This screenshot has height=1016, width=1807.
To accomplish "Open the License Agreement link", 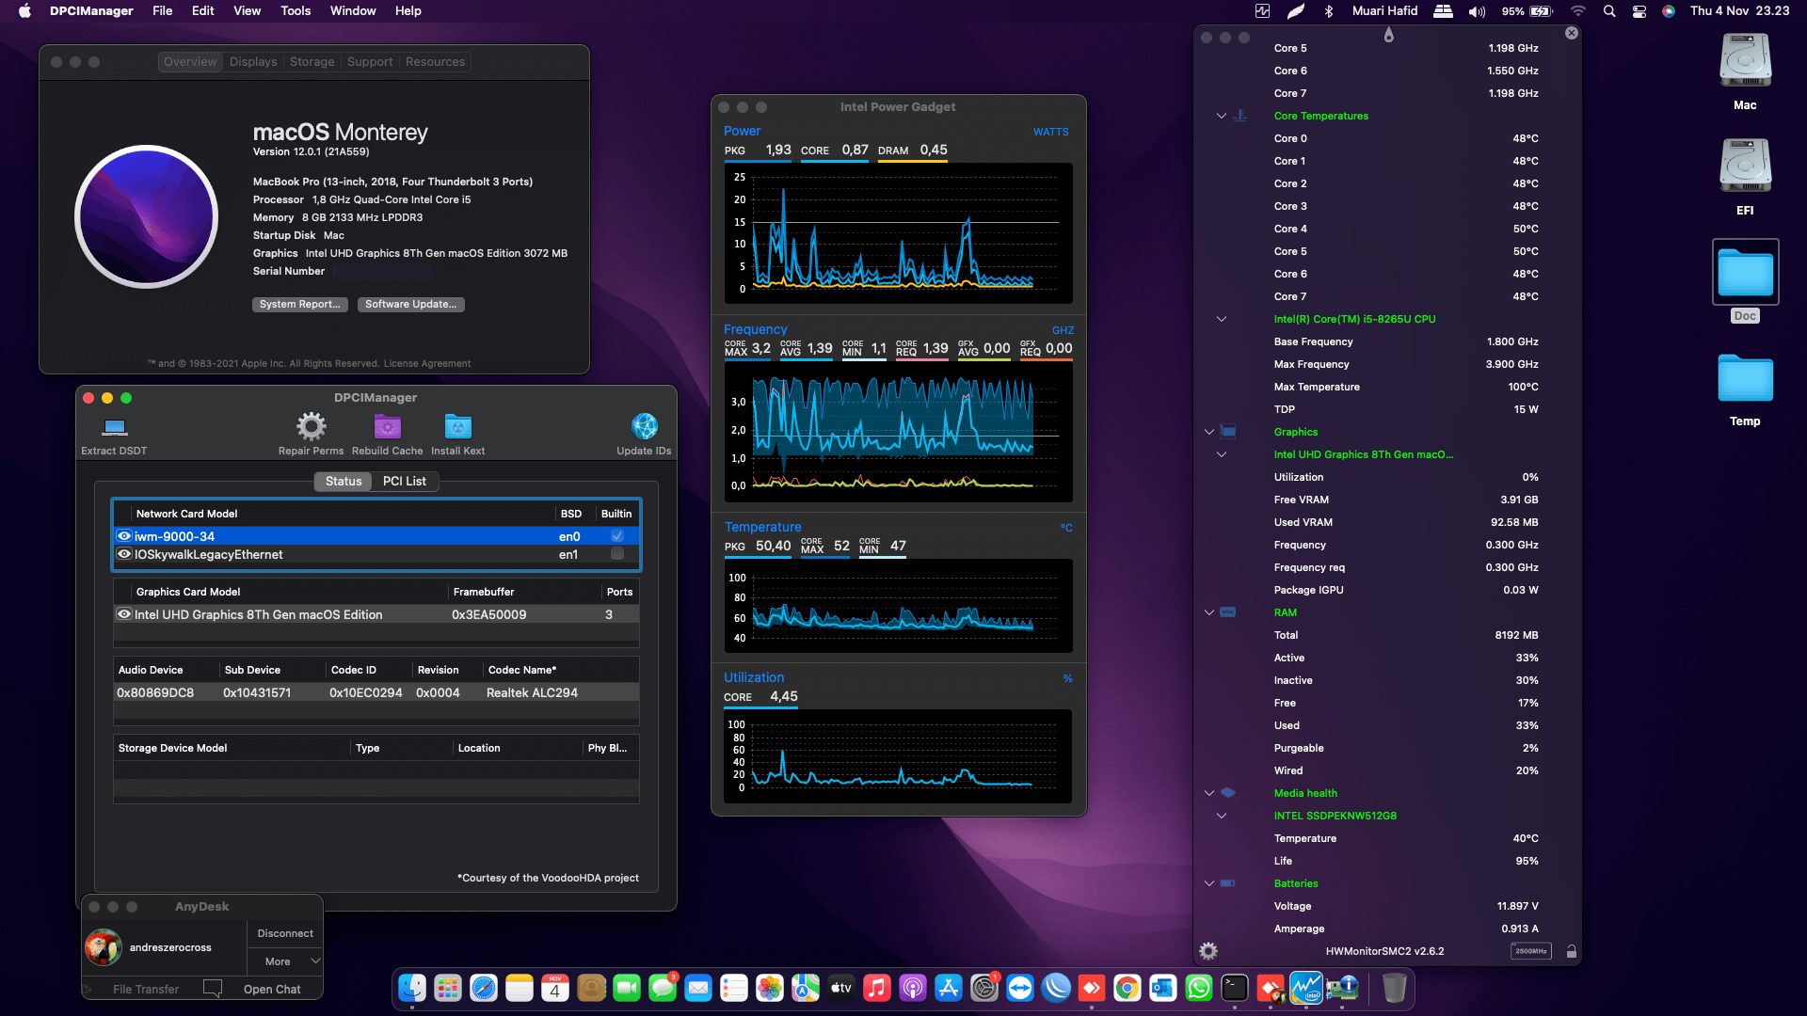I will pos(427,363).
